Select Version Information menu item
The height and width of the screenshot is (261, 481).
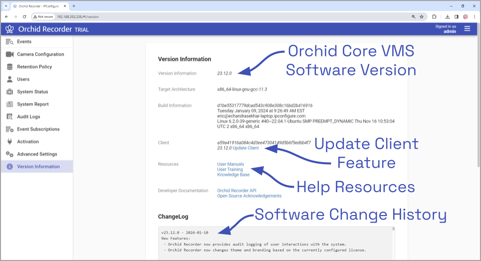pos(37,167)
